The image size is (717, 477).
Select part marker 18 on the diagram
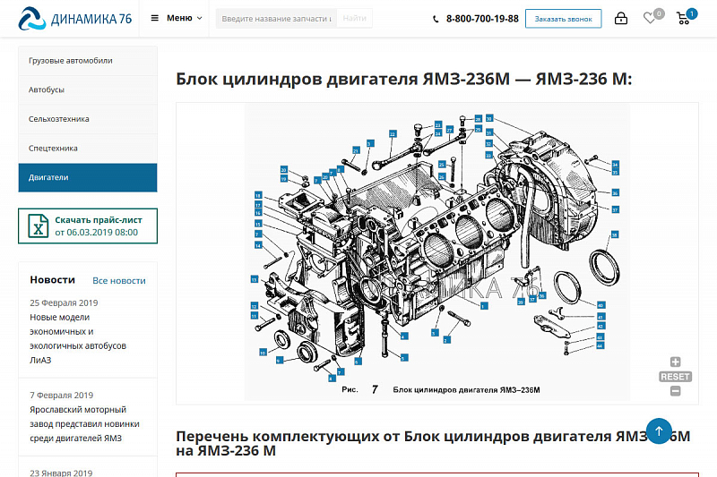[x=258, y=195]
